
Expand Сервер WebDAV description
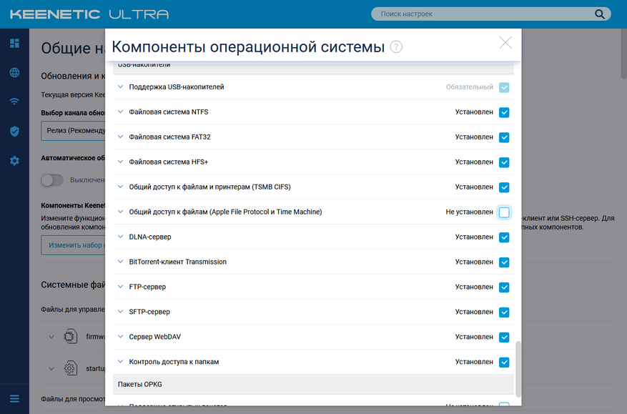120,337
